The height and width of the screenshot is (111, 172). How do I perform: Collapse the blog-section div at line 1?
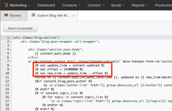point(10,38)
